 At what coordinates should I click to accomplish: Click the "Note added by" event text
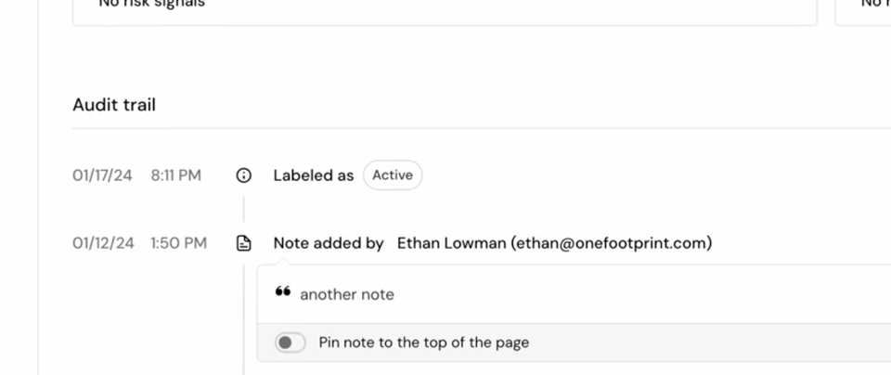(328, 243)
